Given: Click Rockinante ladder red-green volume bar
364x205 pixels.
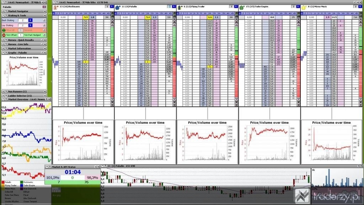Looking at the screenshot, I should (112, 62).
